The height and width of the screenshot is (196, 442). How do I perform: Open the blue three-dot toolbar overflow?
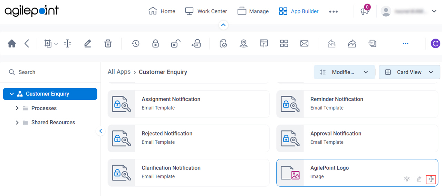pyautogui.click(x=405, y=43)
